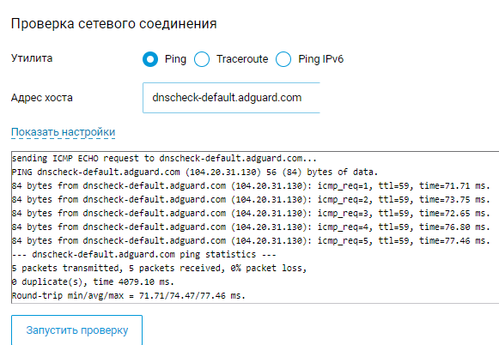This screenshot has height=345, width=499.
Task: Click the icmp_req=5 result line
Action: pyautogui.click(x=251, y=240)
